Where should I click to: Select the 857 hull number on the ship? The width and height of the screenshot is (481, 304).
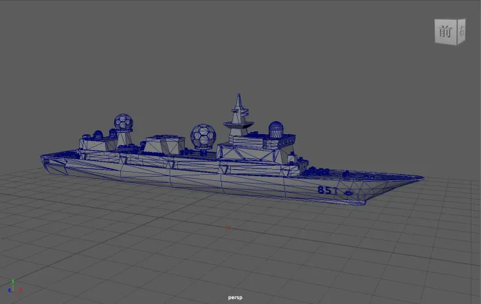[327, 191]
